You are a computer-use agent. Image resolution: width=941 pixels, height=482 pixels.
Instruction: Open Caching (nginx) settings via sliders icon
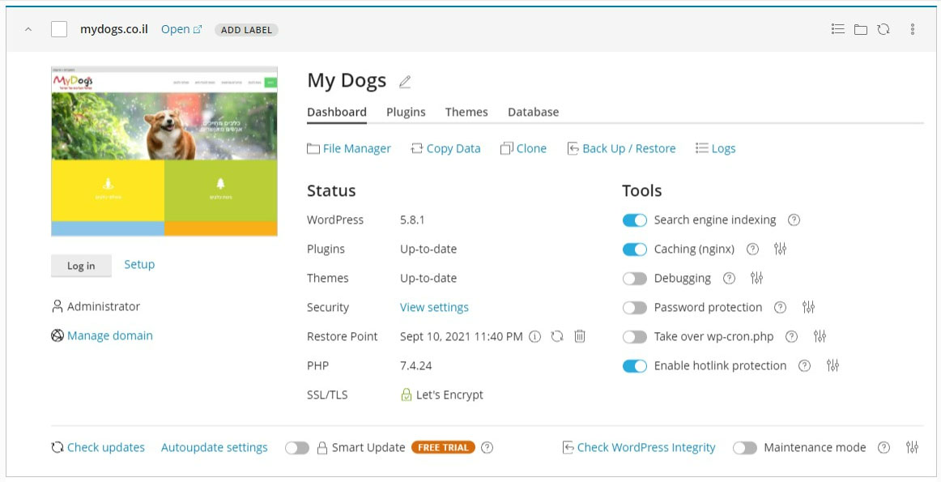pos(779,249)
